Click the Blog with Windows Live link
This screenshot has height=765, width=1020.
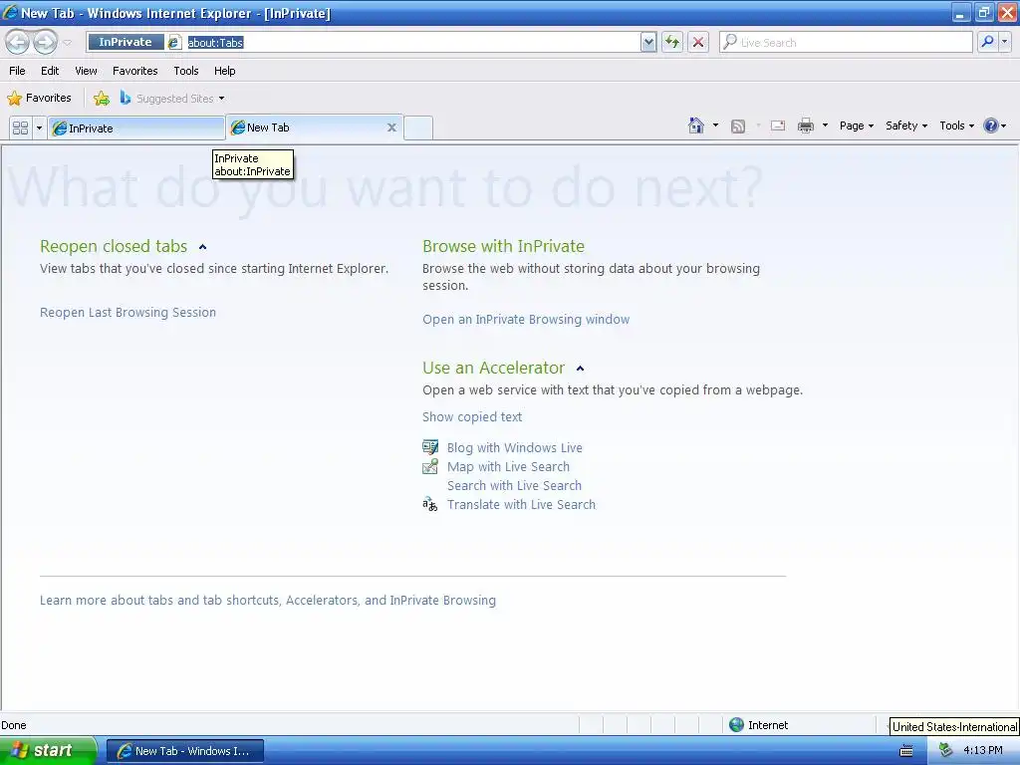pos(515,447)
